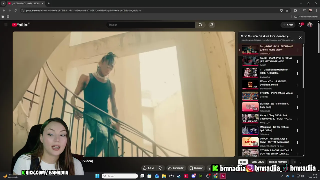The width and height of the screenshot is (320, 180).
Task: Bookmark this page with star icon
Action: pos(287,10)
